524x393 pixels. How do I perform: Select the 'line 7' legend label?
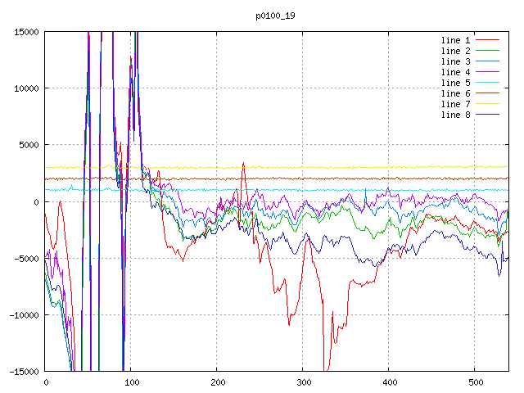click(x=456, y=104)
